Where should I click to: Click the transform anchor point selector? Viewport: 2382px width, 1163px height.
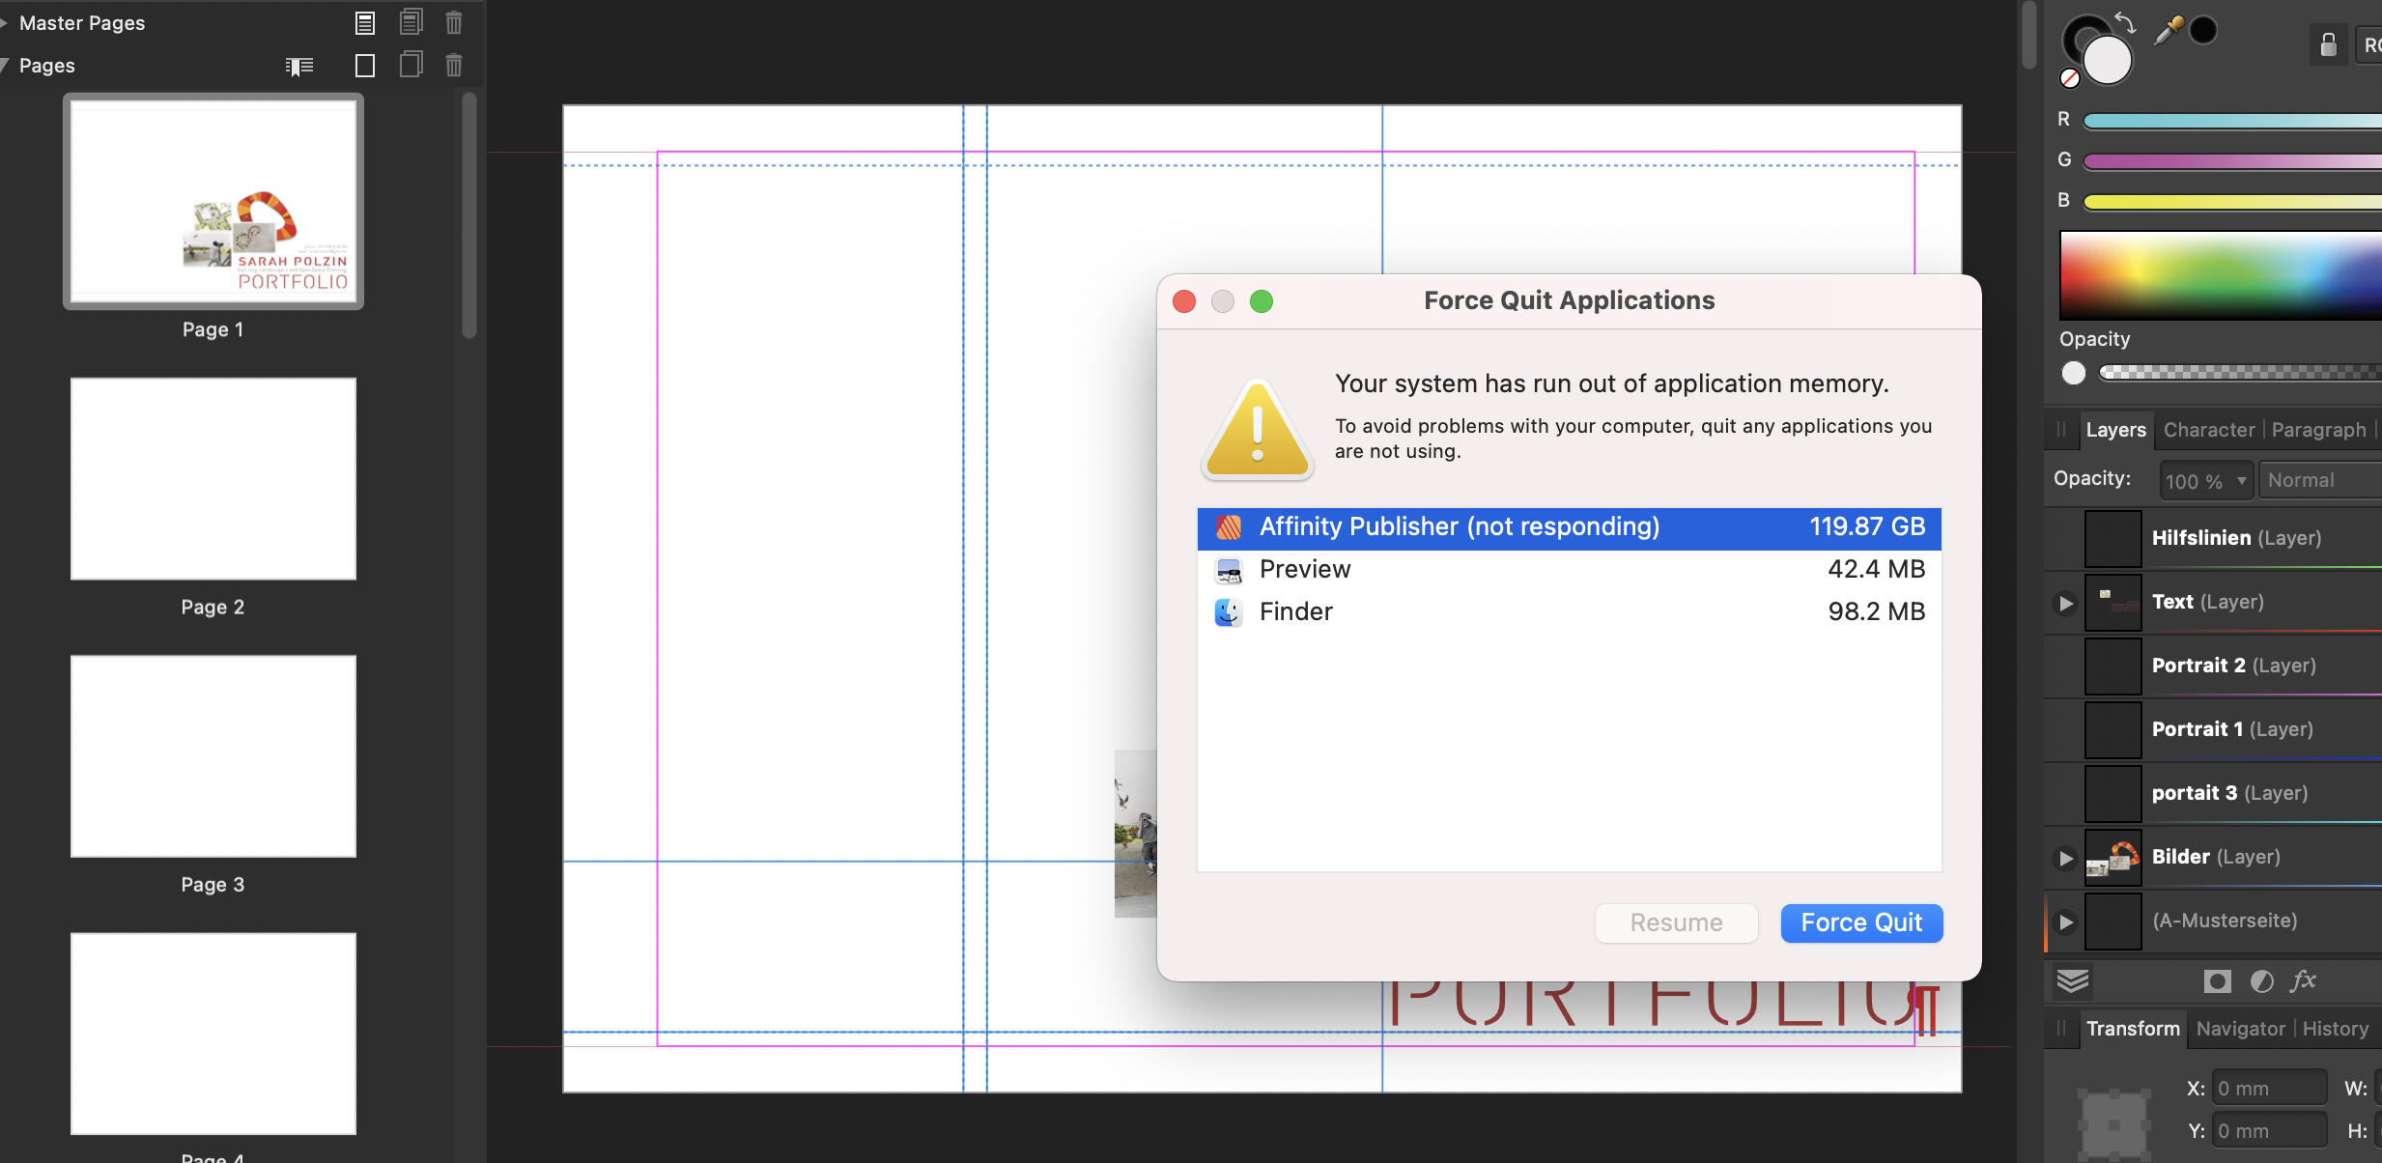click(x=2114, y=1124)
